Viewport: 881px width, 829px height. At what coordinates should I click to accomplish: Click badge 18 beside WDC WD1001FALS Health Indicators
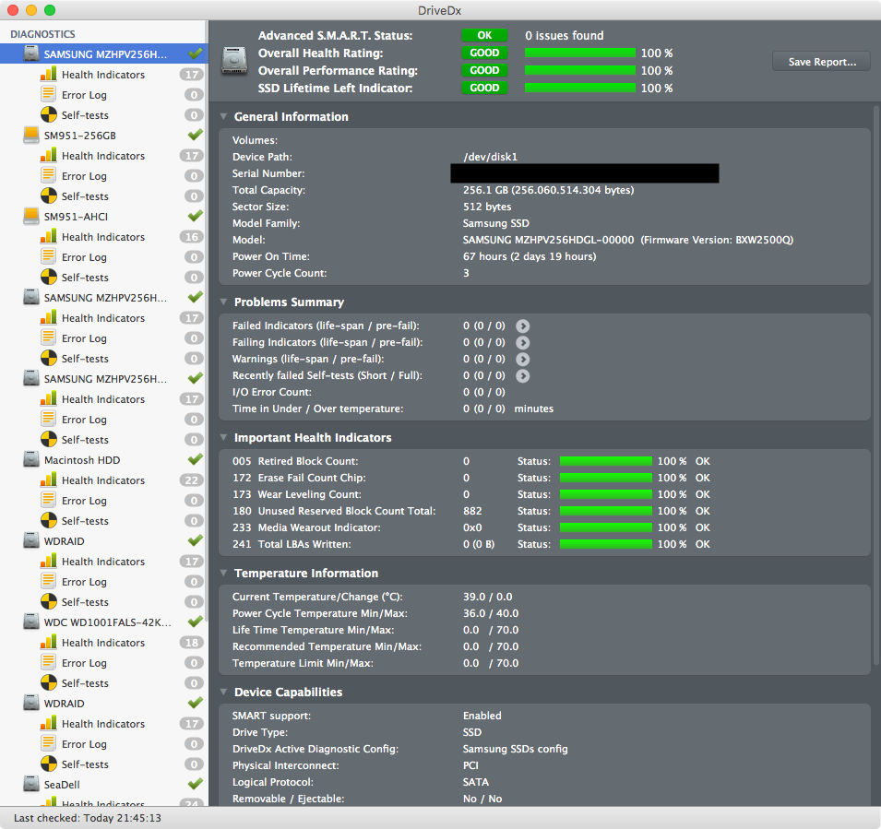point(192,643)
